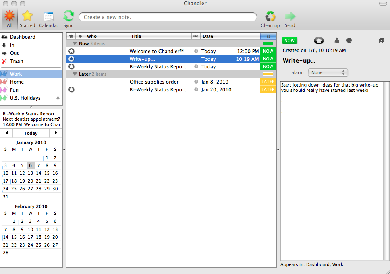Go to next month in mini calendar
The height and width of the screenshot is (274, 390).
[x=56, y=133]
